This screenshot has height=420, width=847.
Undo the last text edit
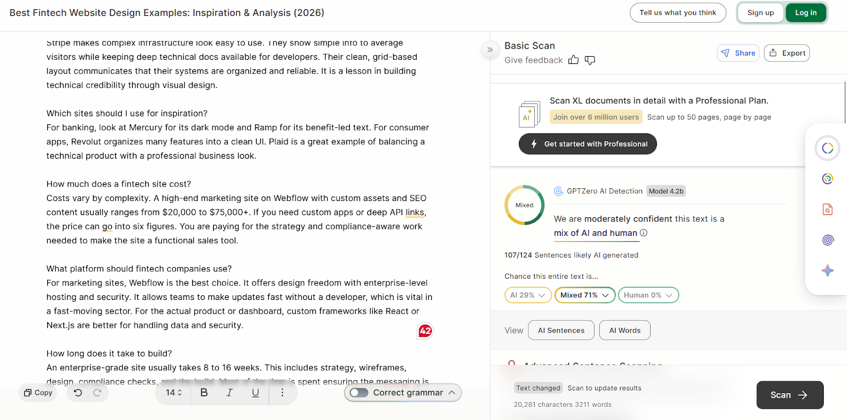point(78,392)
